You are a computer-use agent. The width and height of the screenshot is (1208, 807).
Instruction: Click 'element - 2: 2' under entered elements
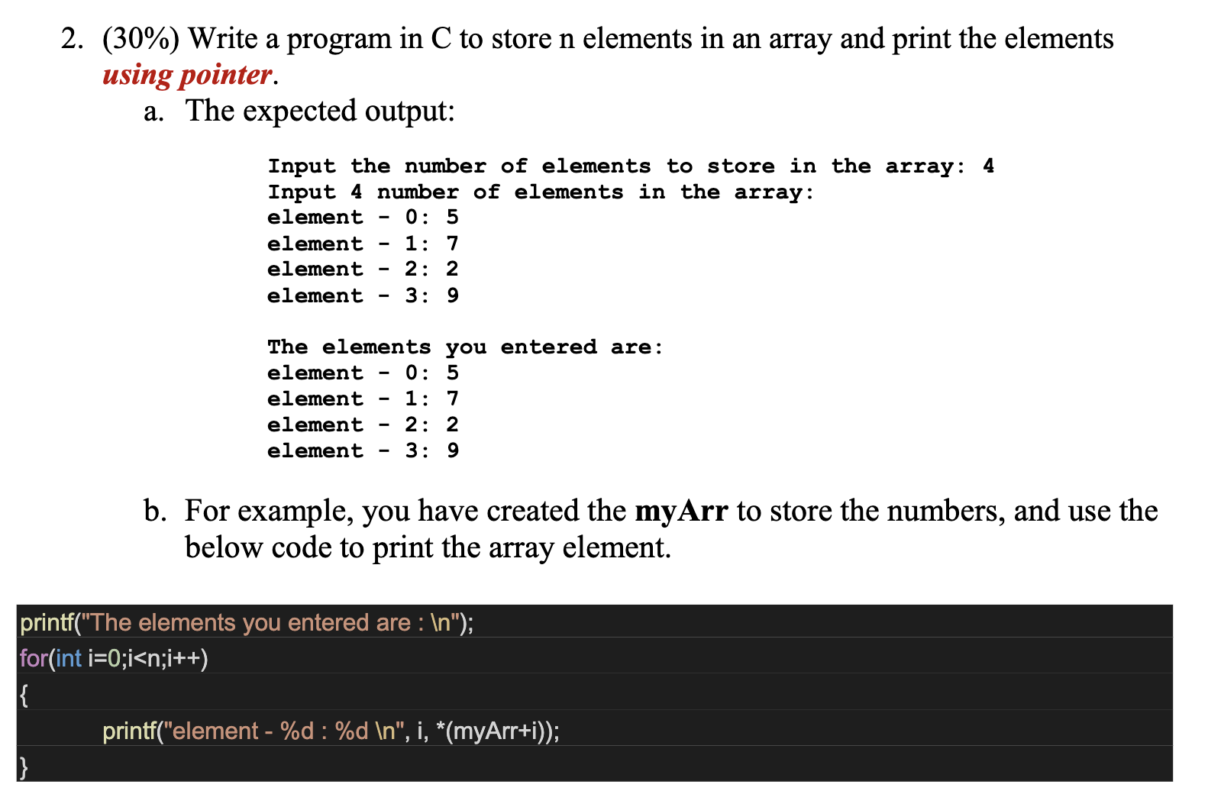click(x=363, y=425)
